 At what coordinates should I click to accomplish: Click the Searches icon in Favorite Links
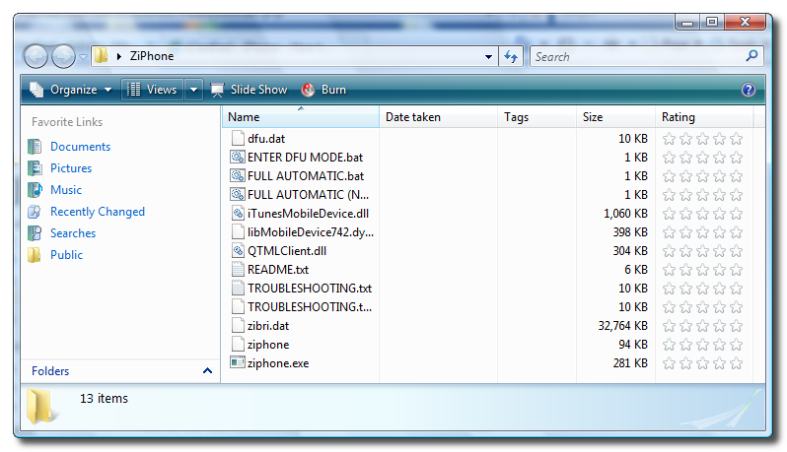pyautogui.click(x=35, y=233)
